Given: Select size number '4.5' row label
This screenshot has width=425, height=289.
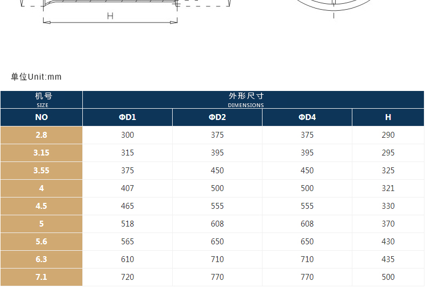Looking at the screenshot, I should (41, 206).
